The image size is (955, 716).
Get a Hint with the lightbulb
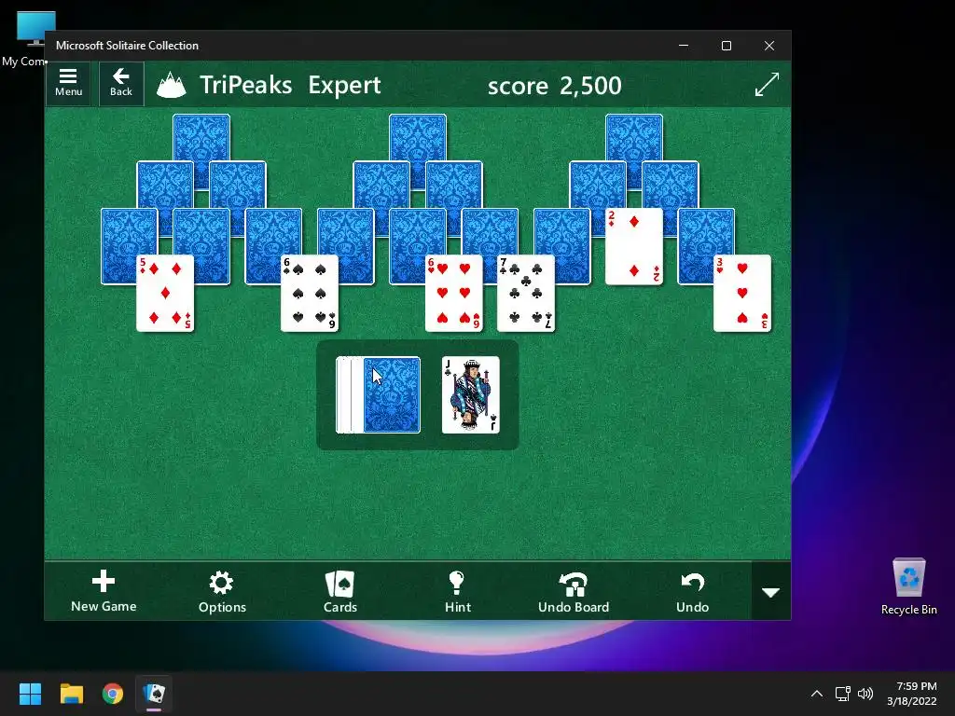[457, 591]
